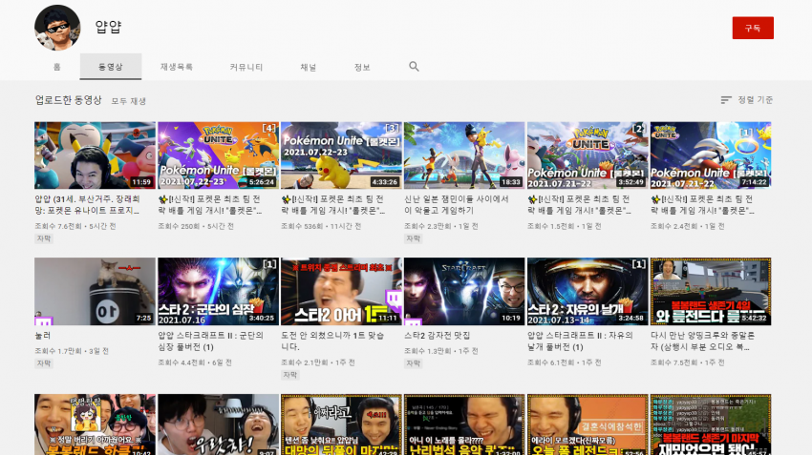Viewport: 812px width, 455px height.
Task: Click the 자막 badge under 눌러
Action: (44, 363)
